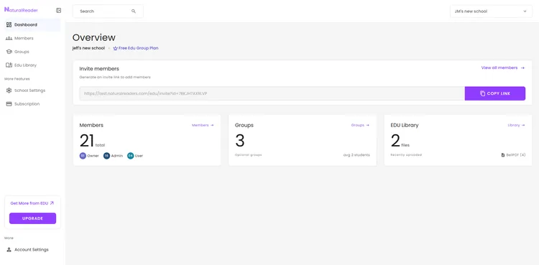Open the Members link on Members card

point(203,125)
